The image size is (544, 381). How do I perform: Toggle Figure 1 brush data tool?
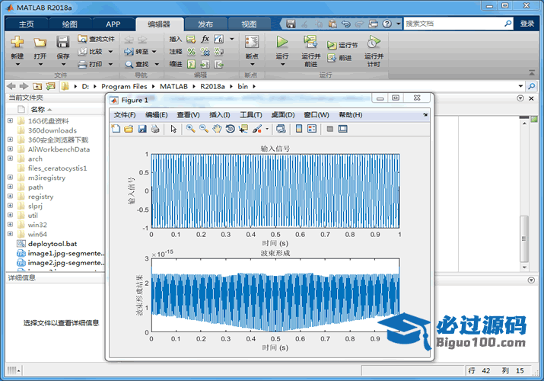click(257, 129)
